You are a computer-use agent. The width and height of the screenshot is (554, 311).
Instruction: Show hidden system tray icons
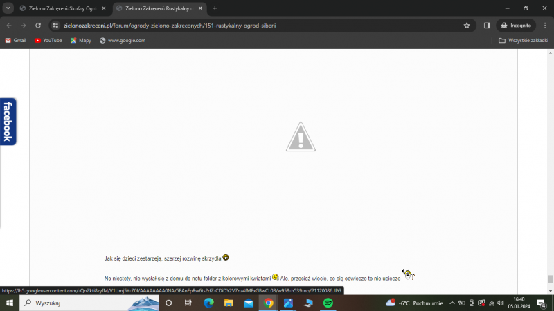[452, 303]
